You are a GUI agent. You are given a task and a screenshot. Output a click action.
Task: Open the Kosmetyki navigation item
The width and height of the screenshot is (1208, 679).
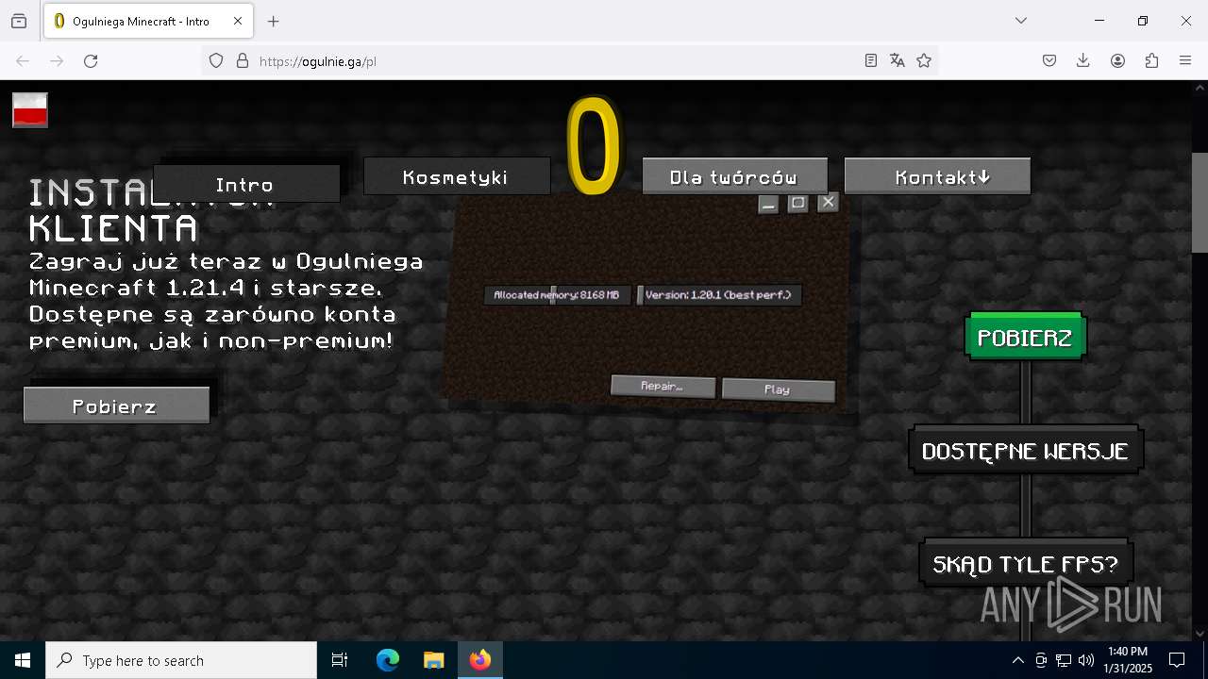(456, 176)
